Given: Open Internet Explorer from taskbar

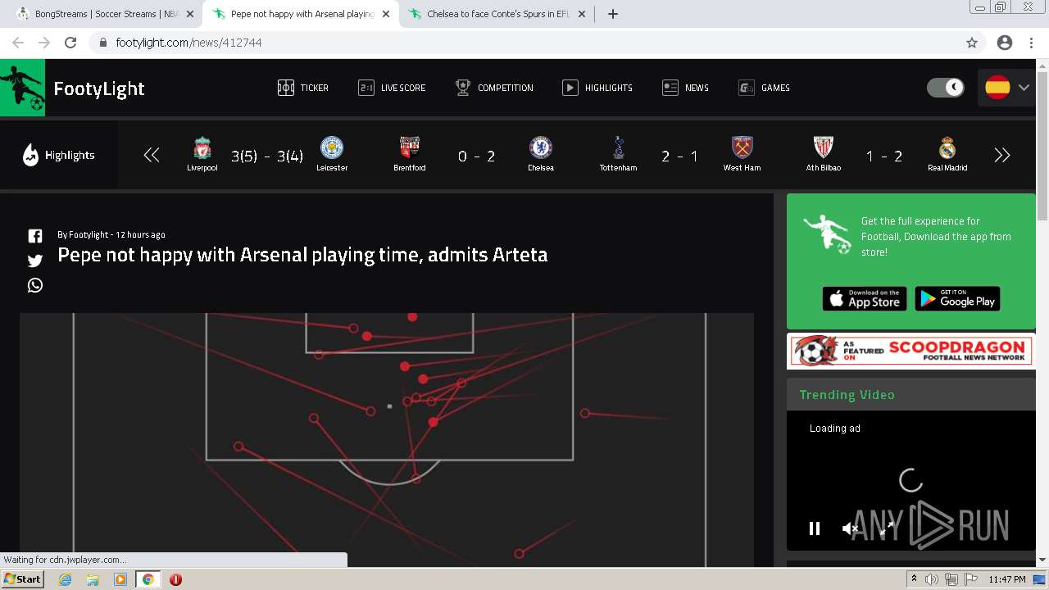Looking at the screenshot, I should click(66, 579).
